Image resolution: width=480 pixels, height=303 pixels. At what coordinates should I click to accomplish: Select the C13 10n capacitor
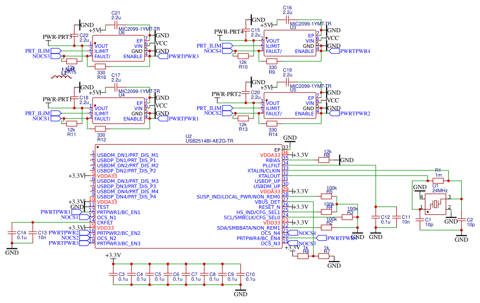[33, 232]
